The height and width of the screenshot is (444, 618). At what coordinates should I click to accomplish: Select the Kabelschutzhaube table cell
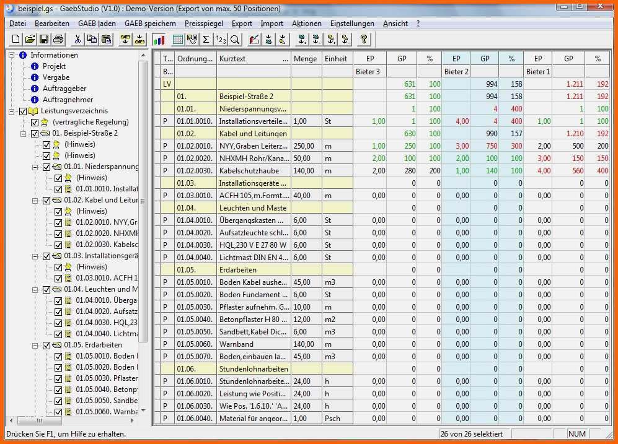click(x=254, y=171)
